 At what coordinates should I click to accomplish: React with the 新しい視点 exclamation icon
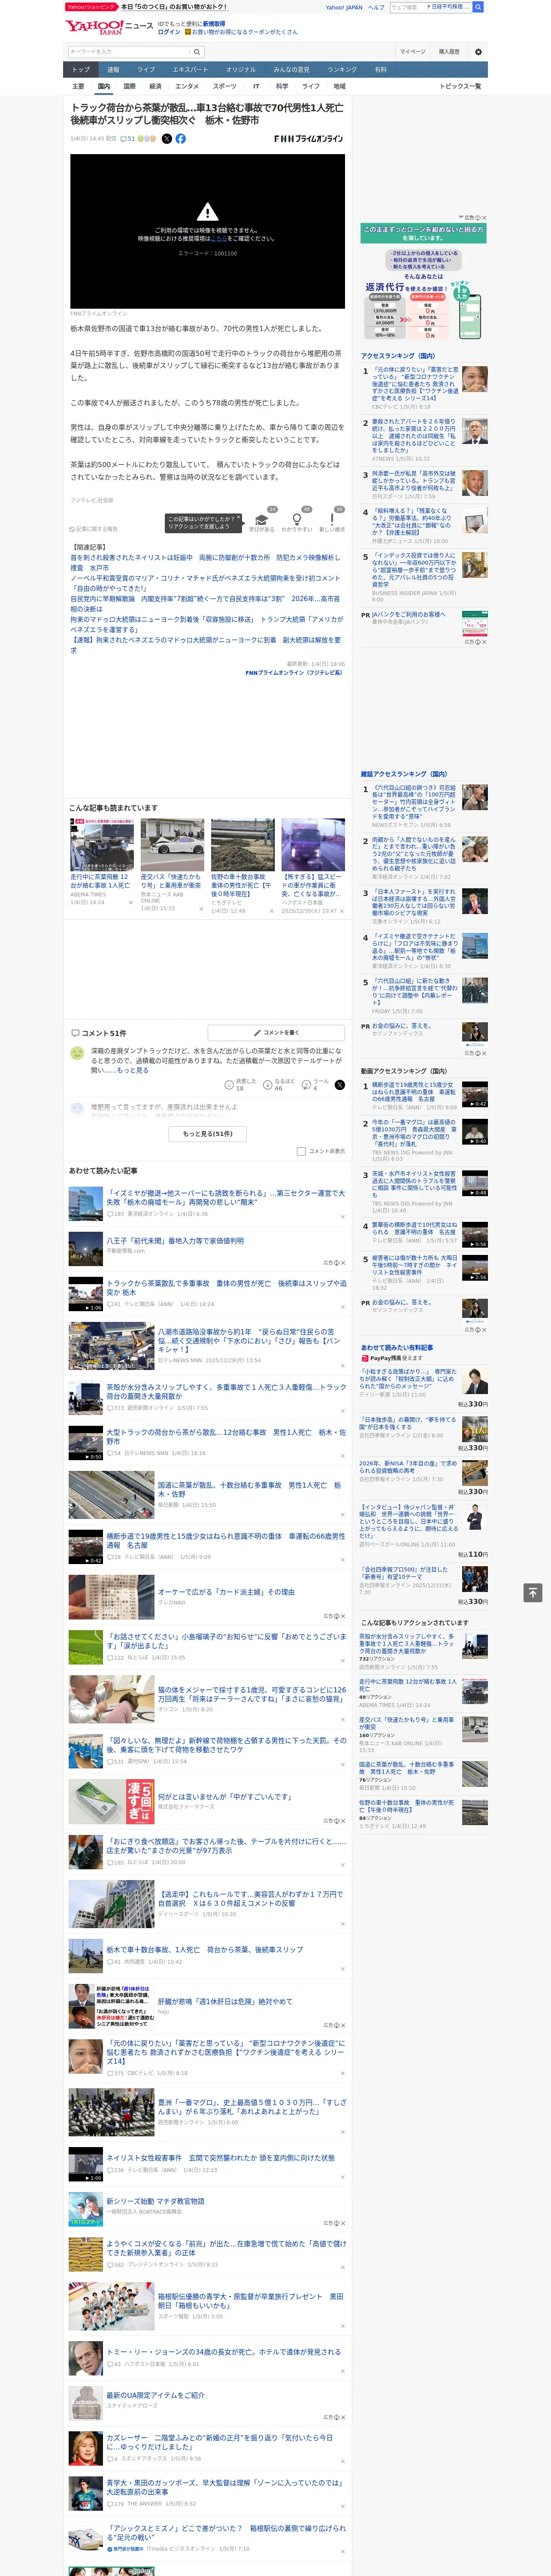(332, 520)
